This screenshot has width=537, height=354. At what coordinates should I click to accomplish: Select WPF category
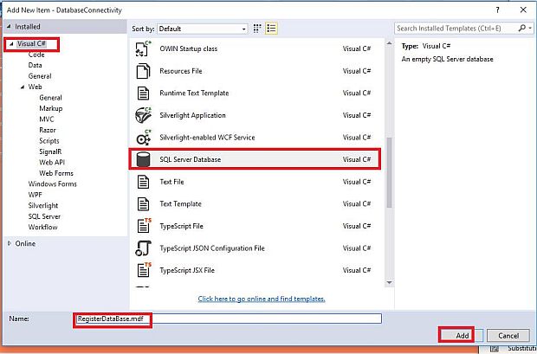coord(35,195)
